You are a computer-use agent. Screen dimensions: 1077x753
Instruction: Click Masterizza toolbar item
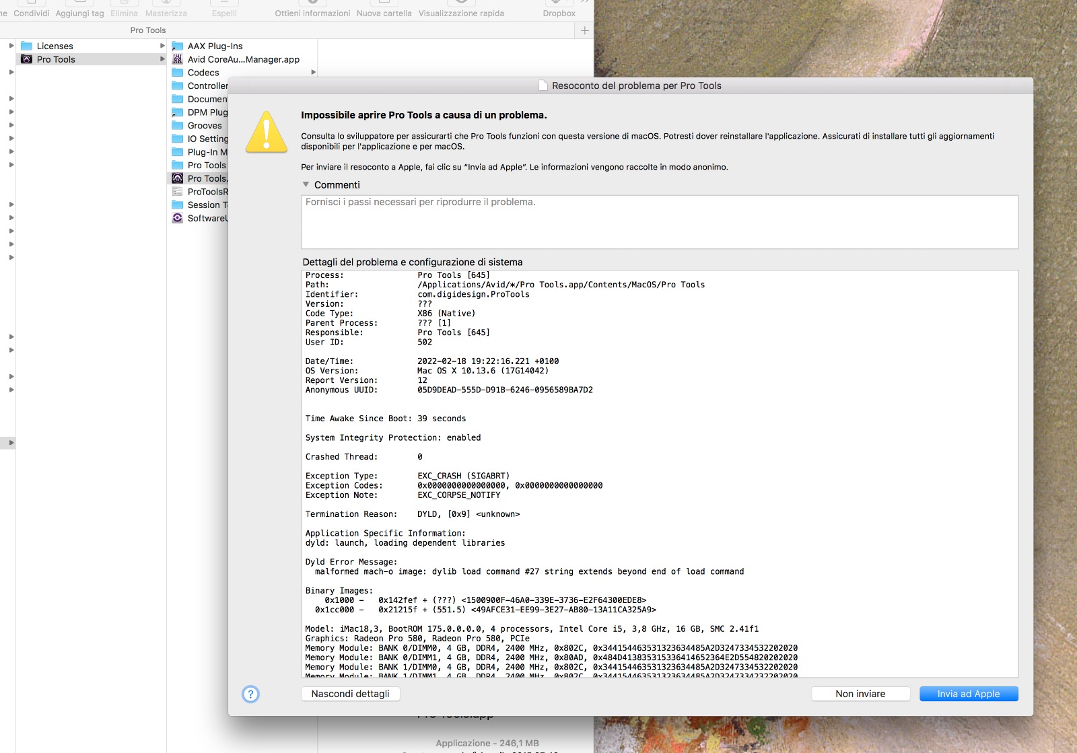(166, 13)
